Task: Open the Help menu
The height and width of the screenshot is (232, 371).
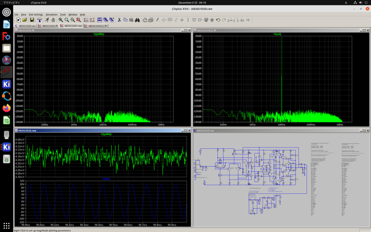Action: (82, 14)
